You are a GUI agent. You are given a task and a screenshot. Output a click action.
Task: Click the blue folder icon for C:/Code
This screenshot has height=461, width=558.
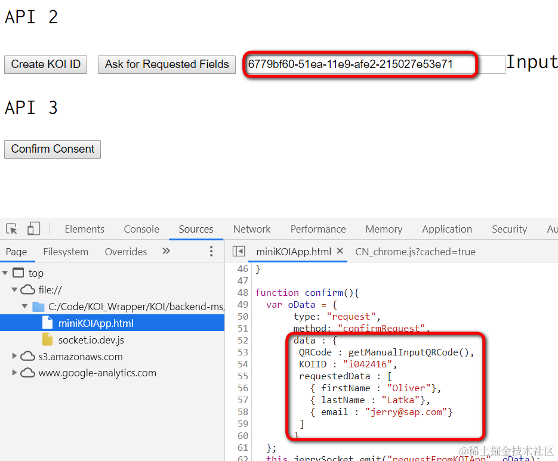pos(38,307)
